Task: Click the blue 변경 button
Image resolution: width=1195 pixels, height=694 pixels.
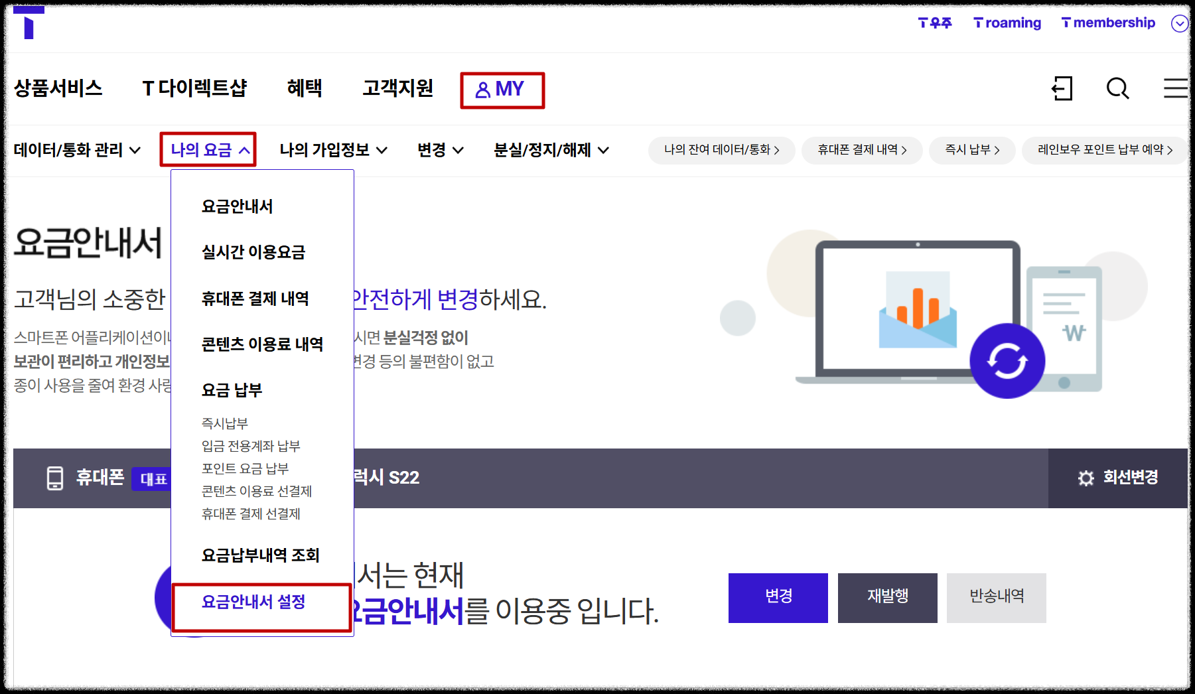Action: (778, 598)
